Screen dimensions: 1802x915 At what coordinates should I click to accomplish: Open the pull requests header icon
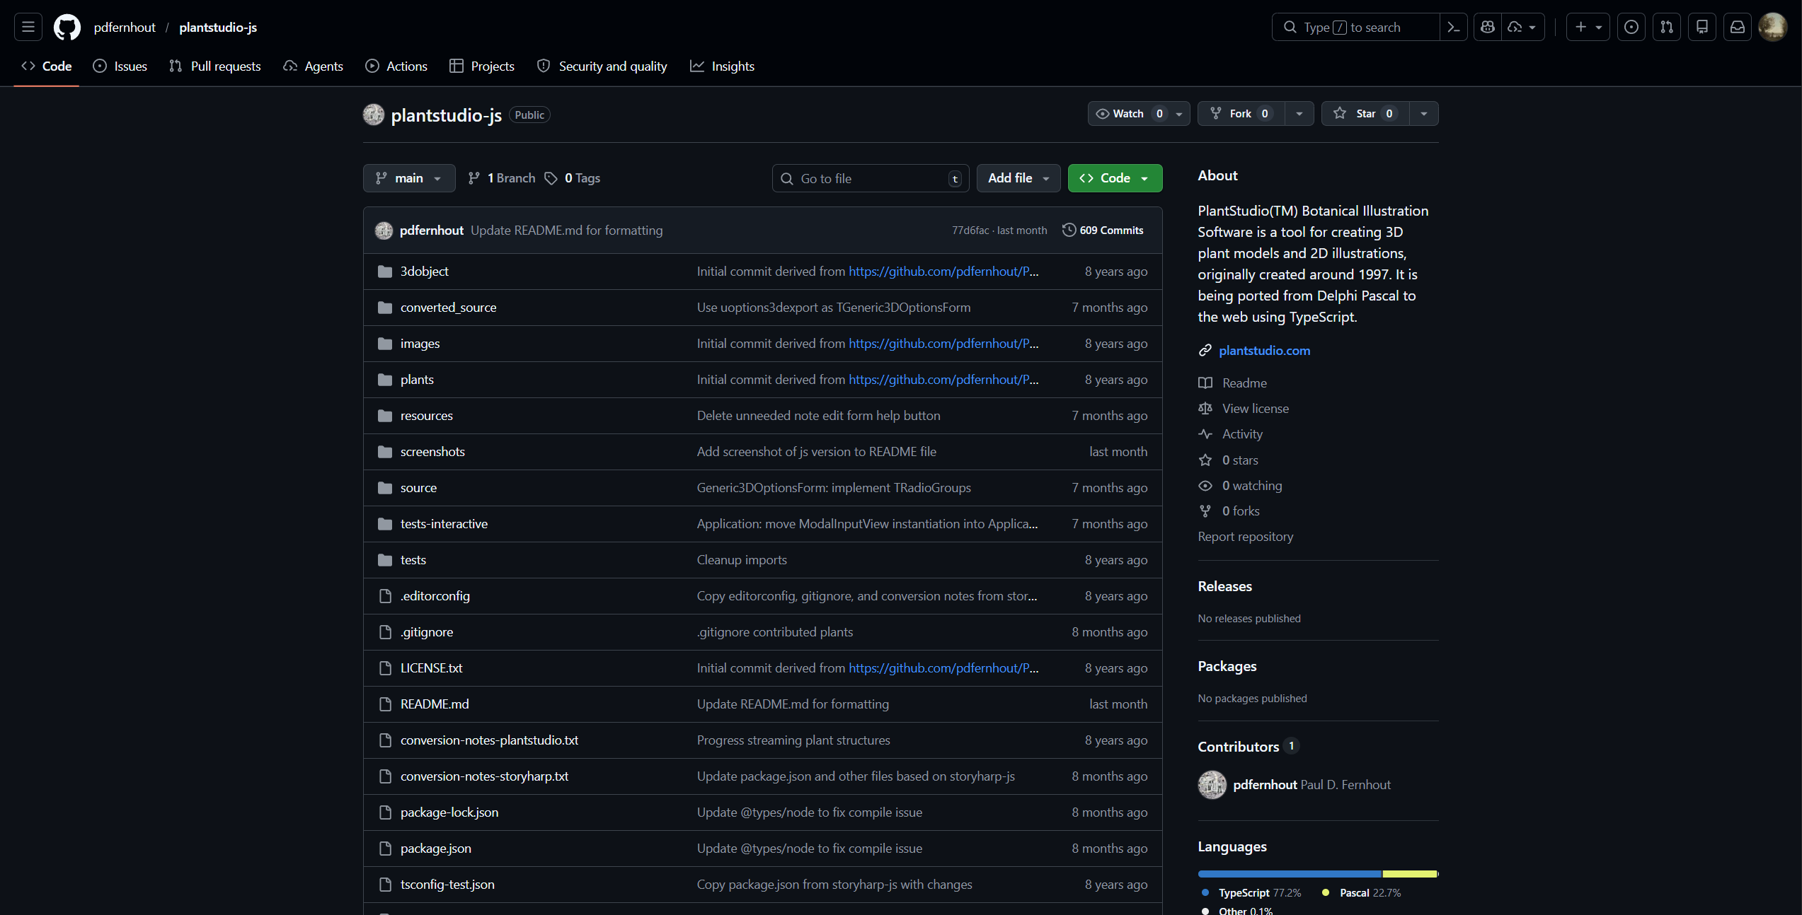1666,27
